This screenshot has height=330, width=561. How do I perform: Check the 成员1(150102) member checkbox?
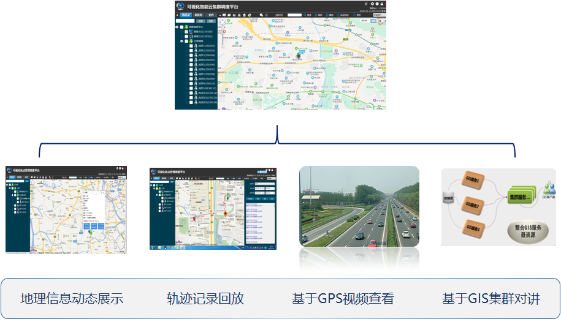[x=191, y=46]
